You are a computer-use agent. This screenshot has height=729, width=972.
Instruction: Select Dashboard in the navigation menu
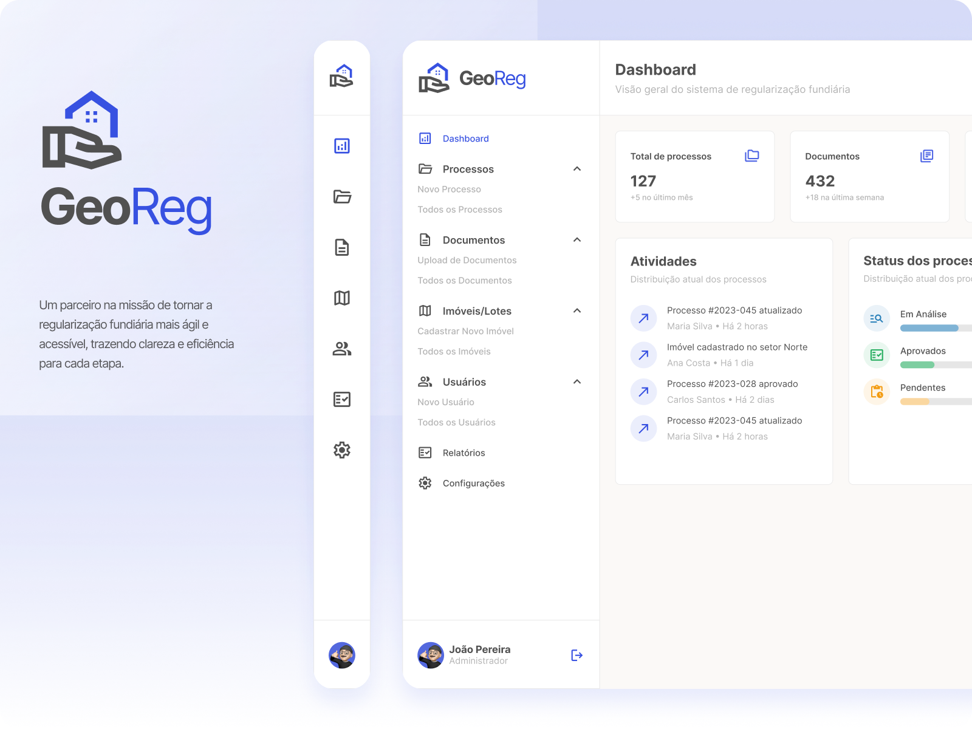(465, 139)
